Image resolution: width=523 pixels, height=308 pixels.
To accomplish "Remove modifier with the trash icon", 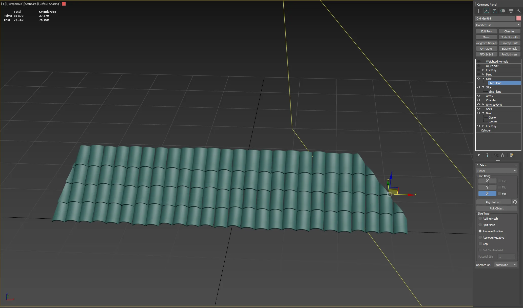I will 502,155.
